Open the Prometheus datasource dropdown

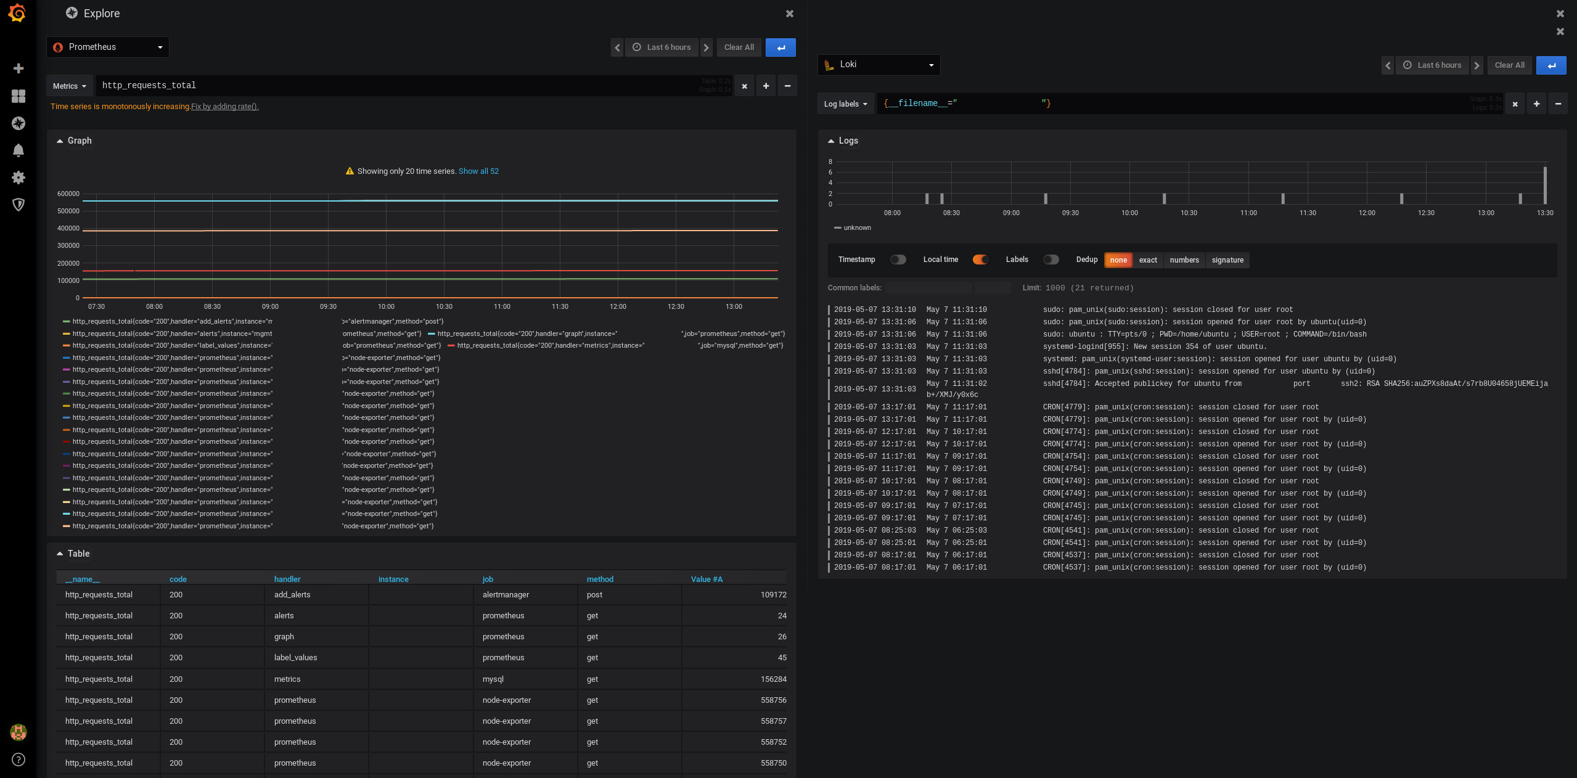click(x=108, y=47)
